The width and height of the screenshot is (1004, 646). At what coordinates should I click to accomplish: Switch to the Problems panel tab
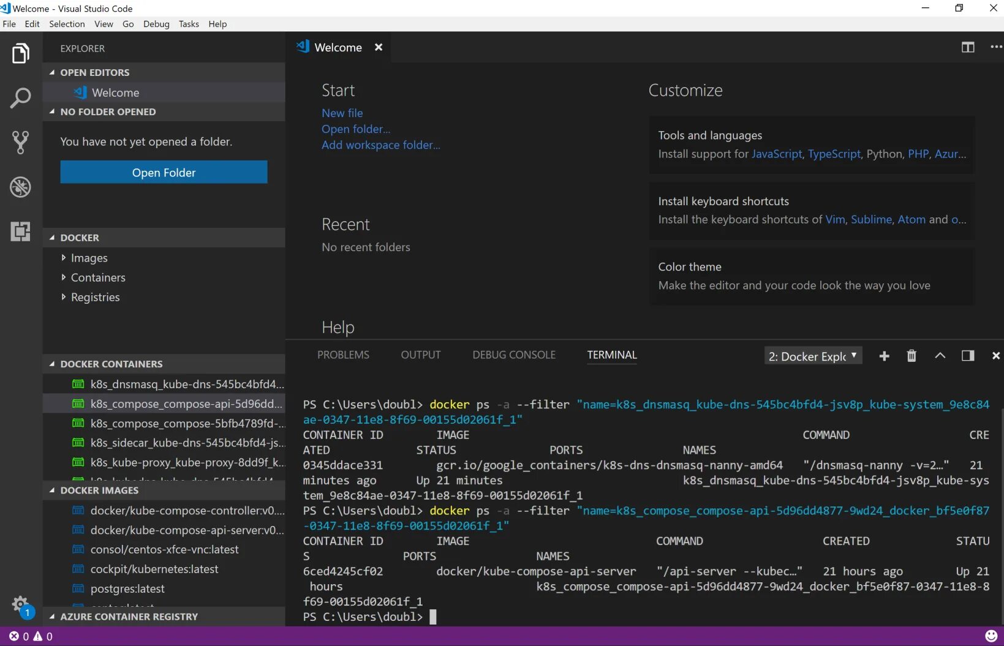pyautogui.click(x=343, y=355)
